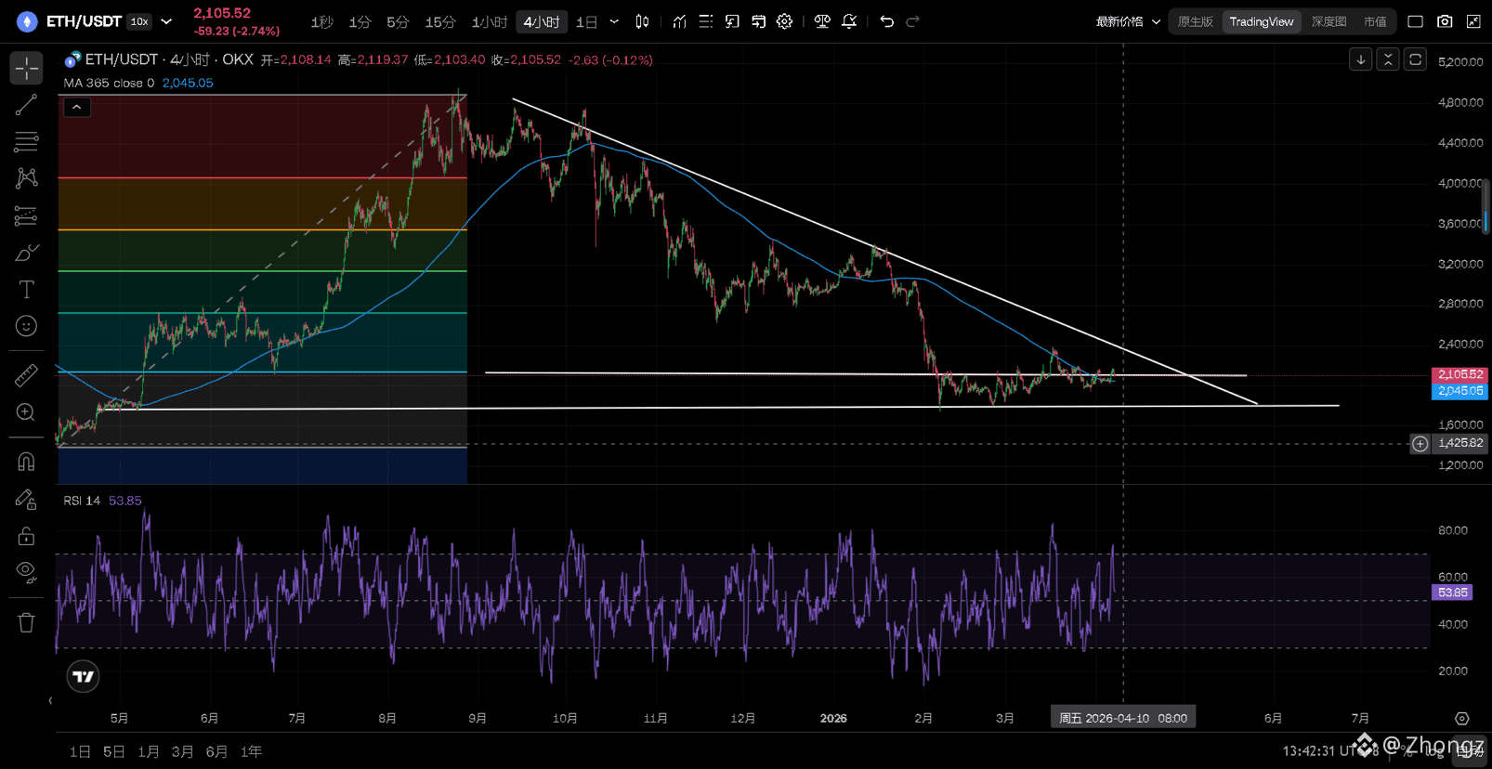Open the compare symbols scale icon
The image size is (1492, 769).
click(x=822, y=21)
